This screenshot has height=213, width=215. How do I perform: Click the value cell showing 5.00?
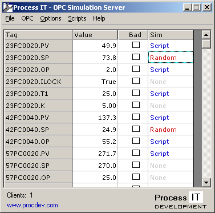coord(95,105)
